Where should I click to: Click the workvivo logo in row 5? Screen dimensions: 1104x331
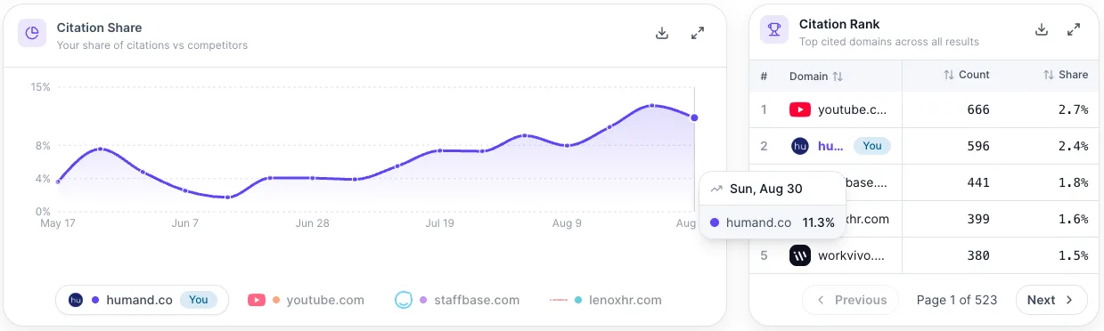point(799,255)
